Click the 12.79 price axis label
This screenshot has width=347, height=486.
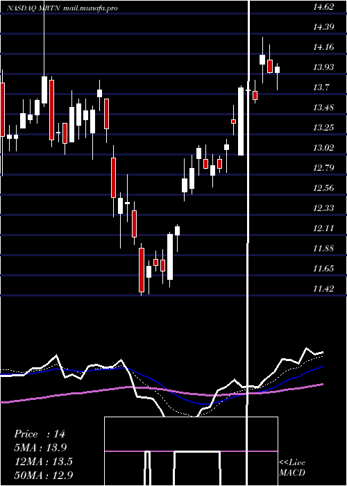323,168
